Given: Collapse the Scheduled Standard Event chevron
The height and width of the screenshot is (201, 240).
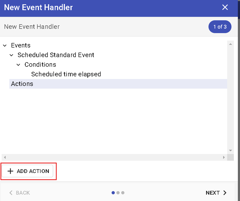Looking at the screenshot, I should point(11,55).
